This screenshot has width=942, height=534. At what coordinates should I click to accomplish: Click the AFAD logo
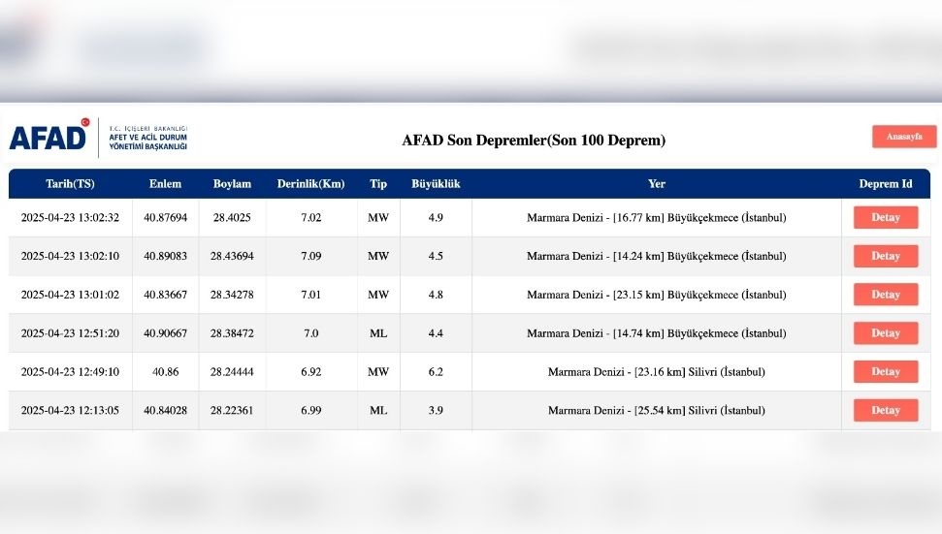[x=49, y=137]
